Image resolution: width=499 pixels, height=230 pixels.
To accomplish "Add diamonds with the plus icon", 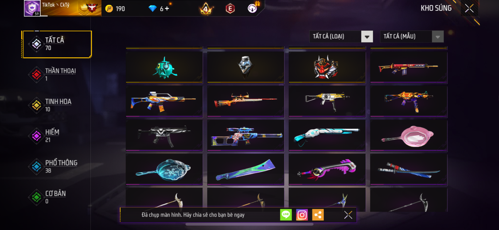I will click(167, 9).
